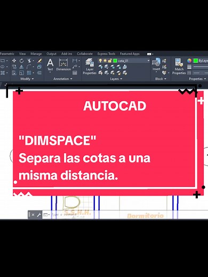Switch to the View tab
The image size is (208, 277).
tap(22, 54)
